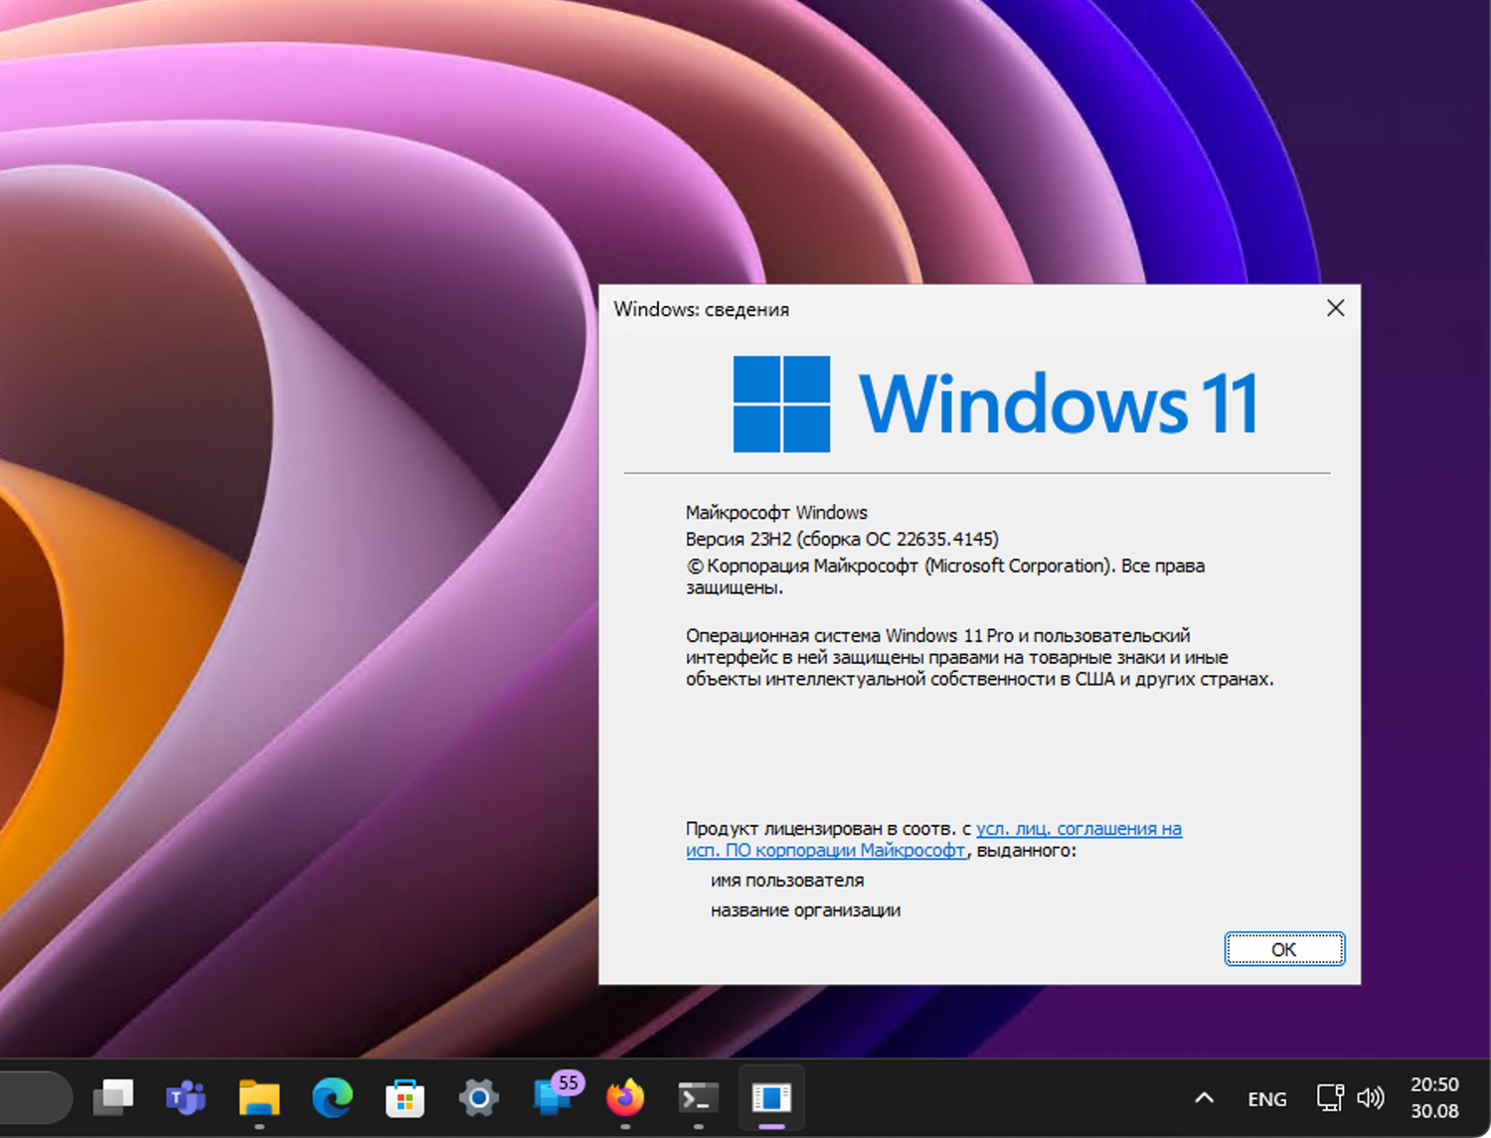
Task: Select the active winver app on the taskbar
Action: (x=772, y=1098)
